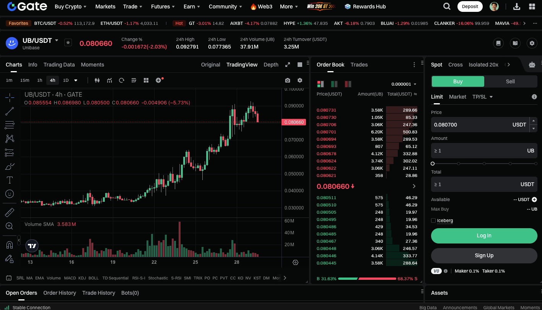Switch order form to Sell

pyautogui.click(x=510, y=81)
